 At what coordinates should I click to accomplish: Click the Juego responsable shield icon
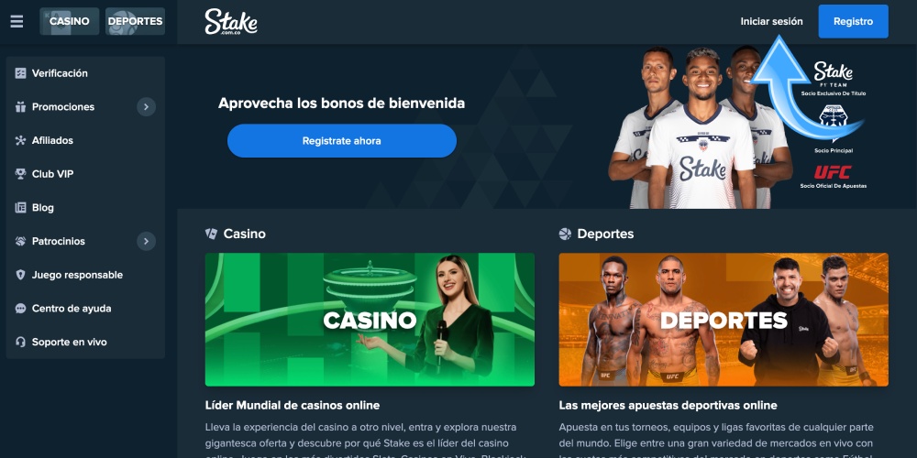pos(20,275)
